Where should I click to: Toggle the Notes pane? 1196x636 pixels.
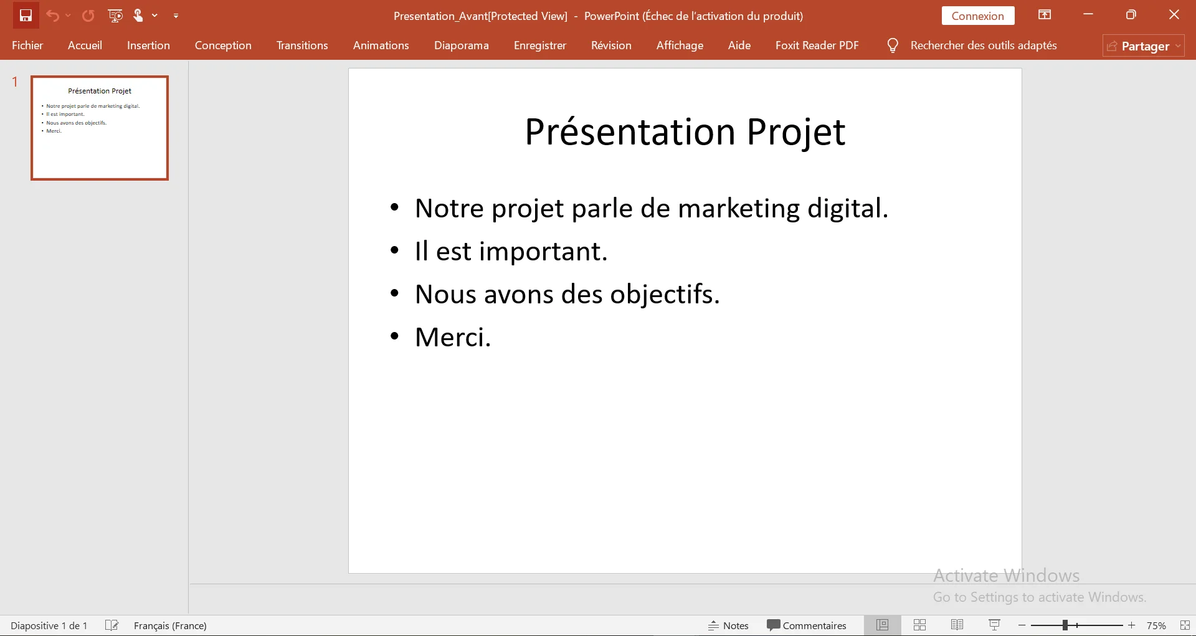(x=728, y=625)
